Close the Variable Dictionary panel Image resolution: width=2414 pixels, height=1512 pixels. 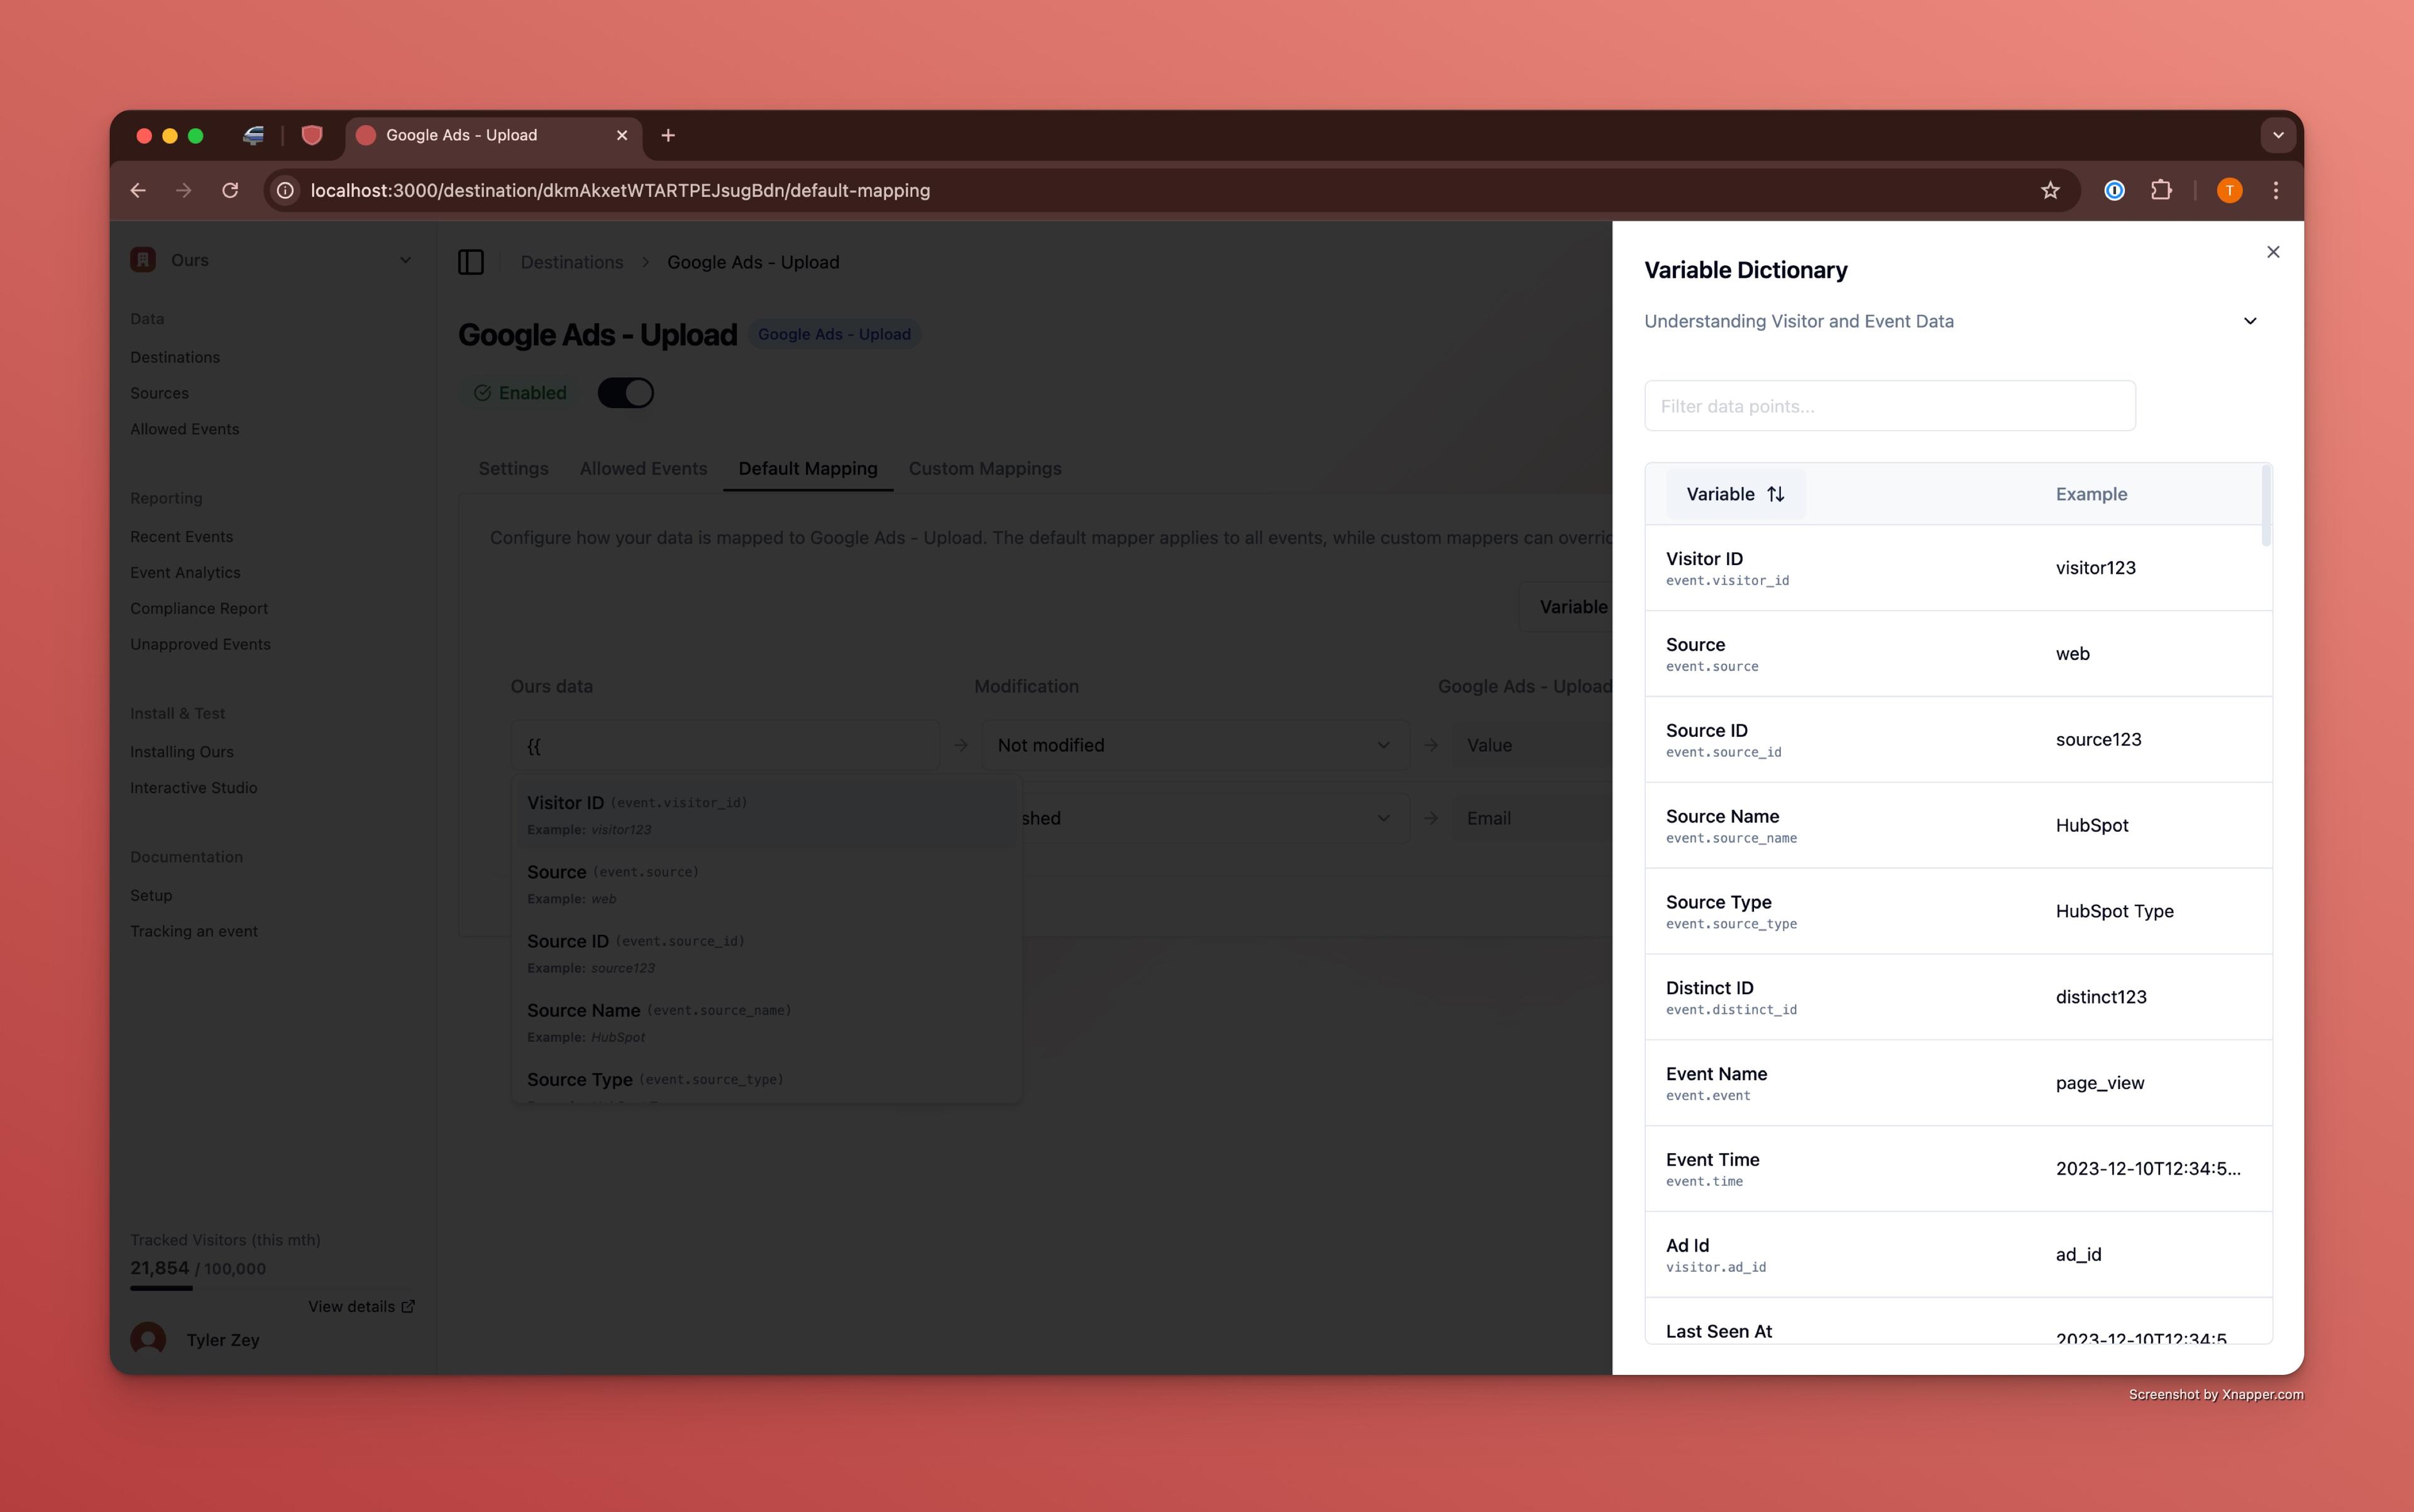[x=2272, y=252]
